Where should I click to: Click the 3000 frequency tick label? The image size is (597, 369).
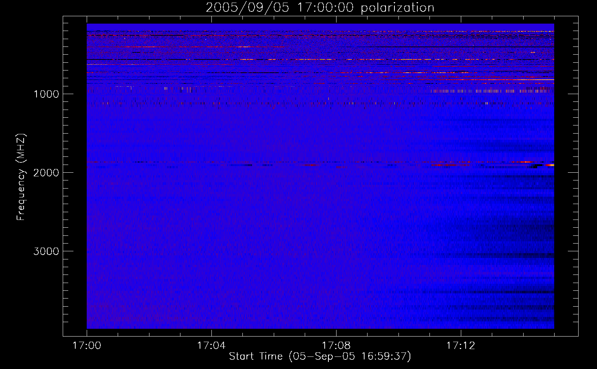pyautogui.click(x=46, y=251)
